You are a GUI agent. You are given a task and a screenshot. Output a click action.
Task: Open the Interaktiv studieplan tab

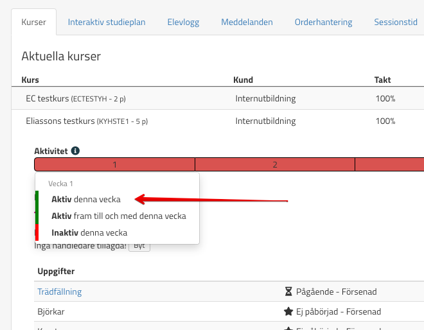[x=107, y=22]
